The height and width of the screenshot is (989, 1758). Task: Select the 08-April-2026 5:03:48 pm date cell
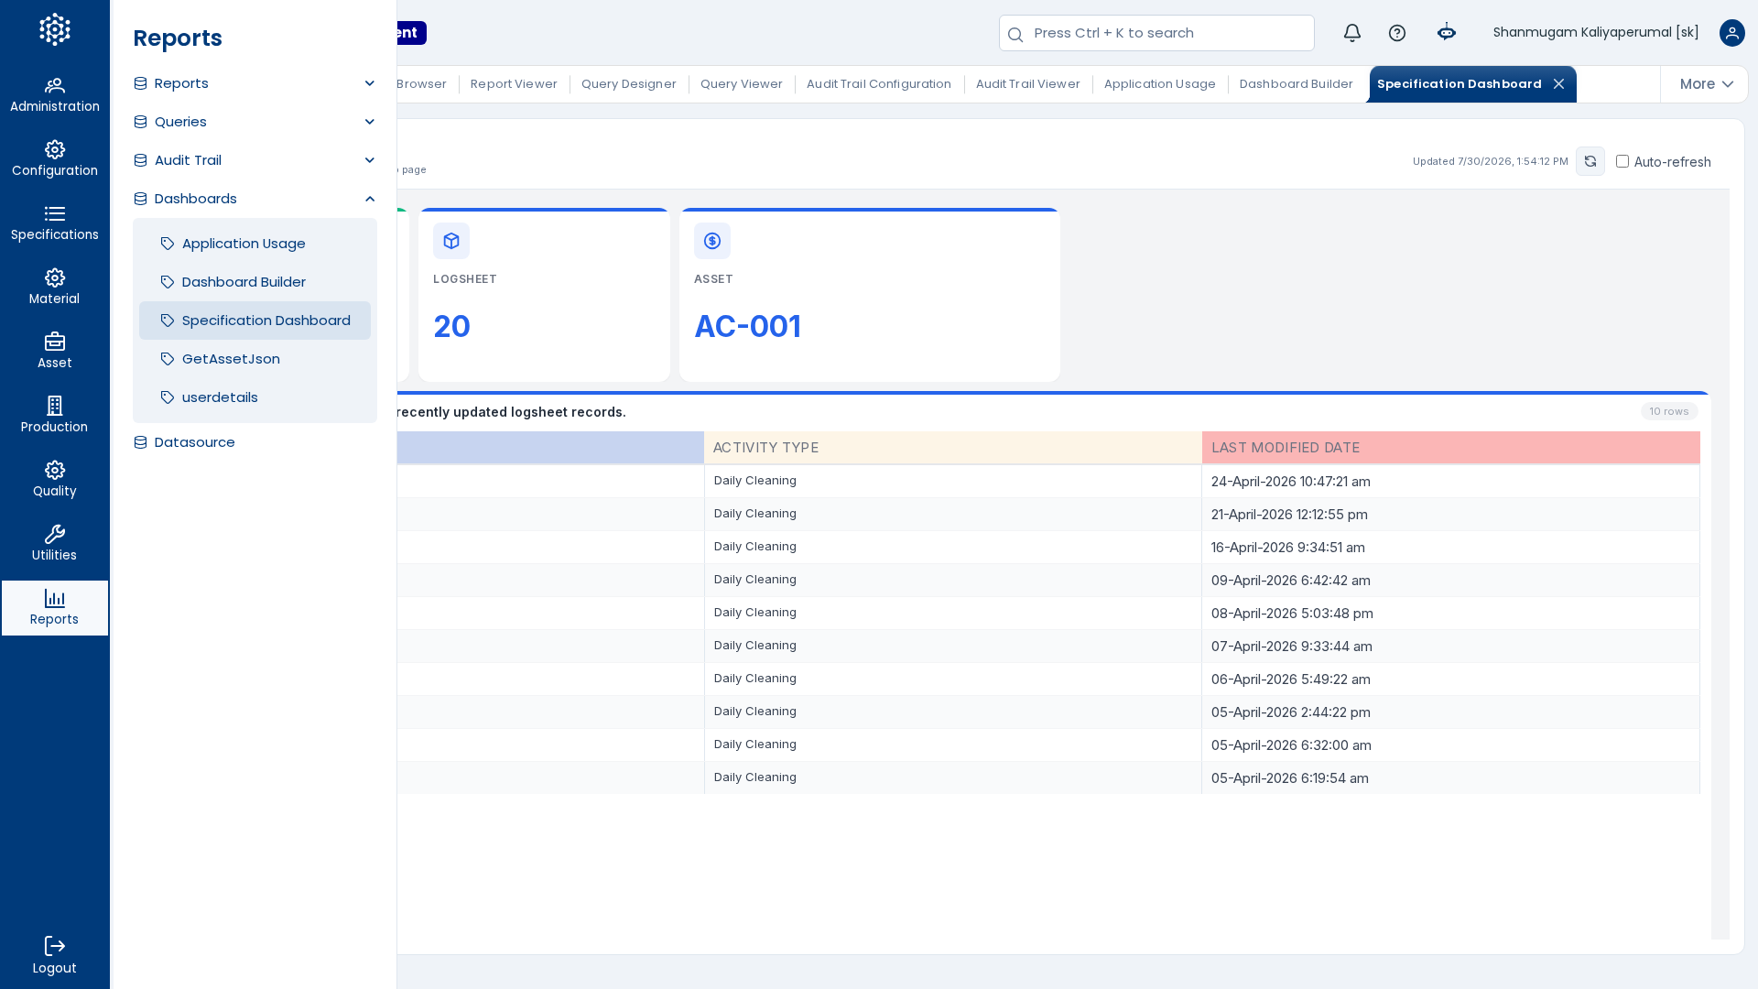click(1451, 614)
